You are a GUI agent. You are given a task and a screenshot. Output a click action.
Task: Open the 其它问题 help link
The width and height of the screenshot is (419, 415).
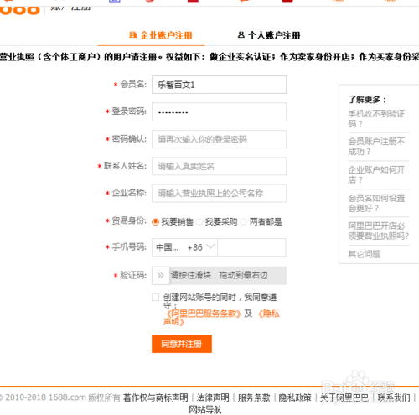(365, 254)
